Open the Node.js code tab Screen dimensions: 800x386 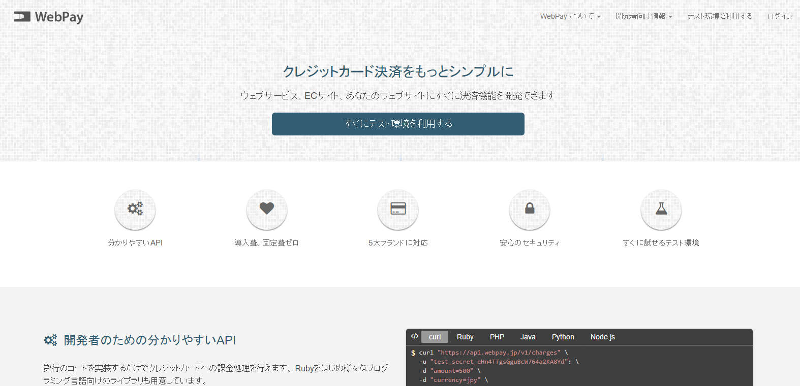click(x=602, y=337)
